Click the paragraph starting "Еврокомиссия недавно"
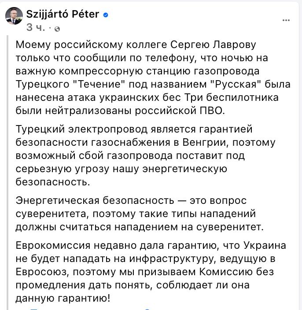 point(150,272)
